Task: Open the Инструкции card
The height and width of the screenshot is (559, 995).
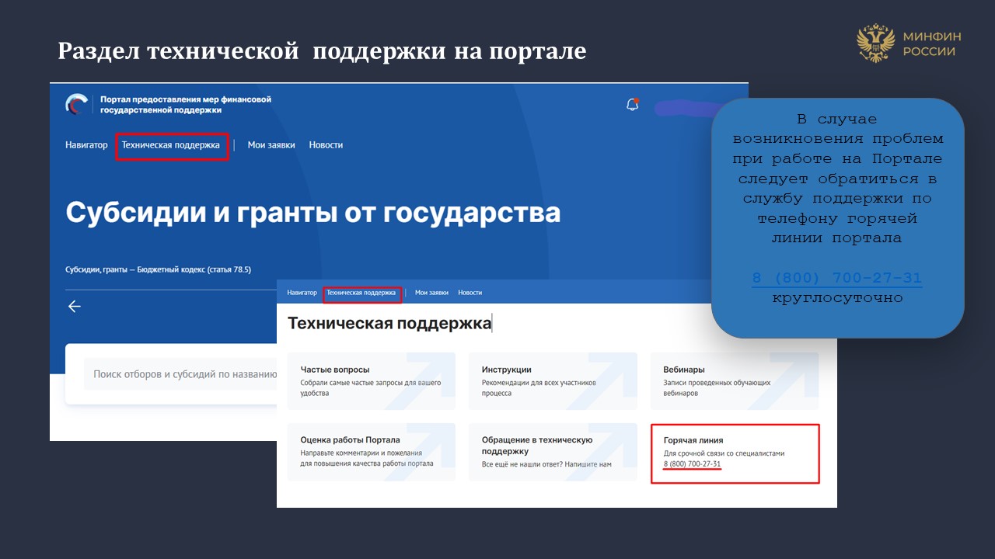Action: [x=552, y=380]
